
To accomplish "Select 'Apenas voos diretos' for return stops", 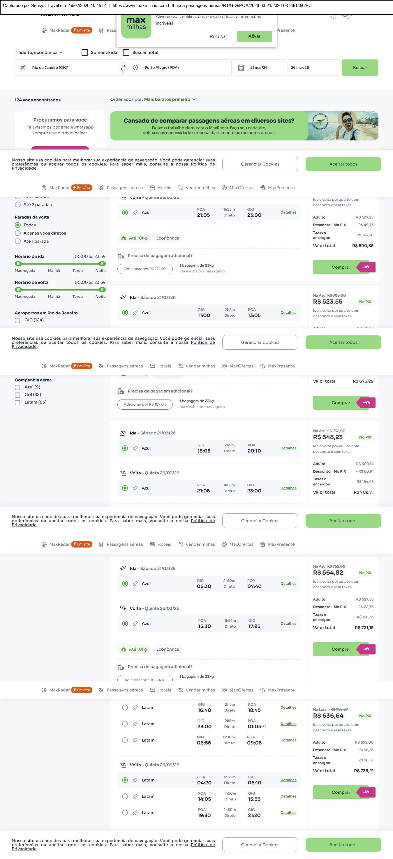I will pyautogui.click(x=18, y=233).
